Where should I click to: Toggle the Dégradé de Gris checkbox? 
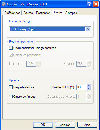tap(11, 87)
